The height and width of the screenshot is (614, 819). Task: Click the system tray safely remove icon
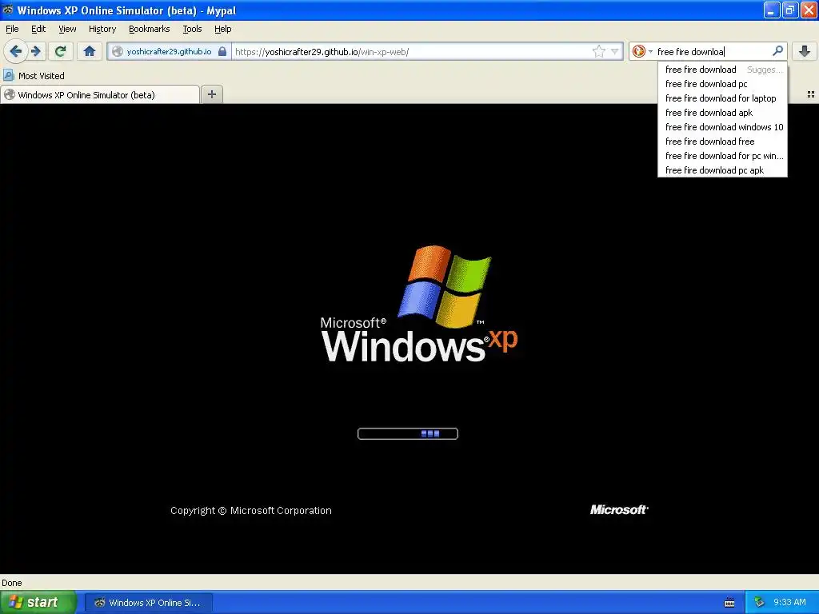759,602
